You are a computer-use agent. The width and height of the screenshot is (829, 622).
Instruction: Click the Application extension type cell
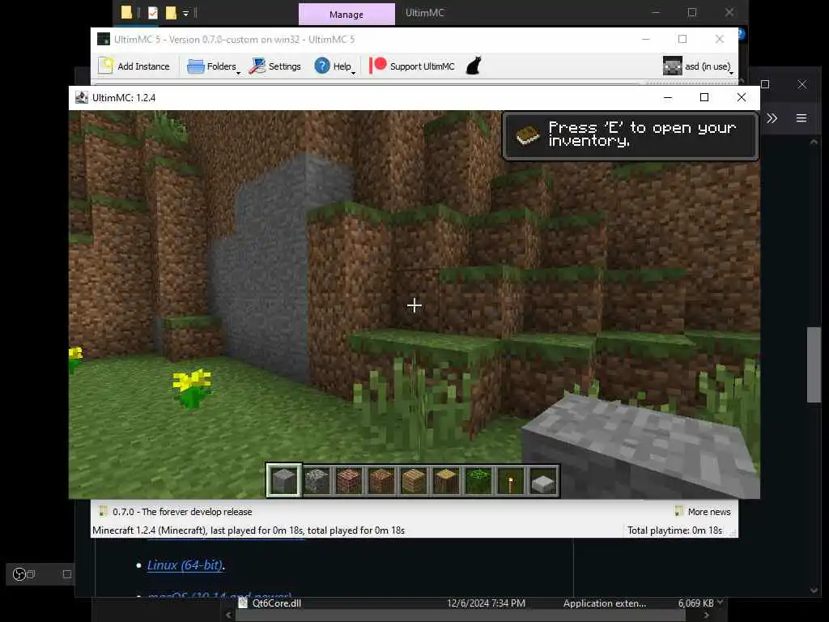604,603
